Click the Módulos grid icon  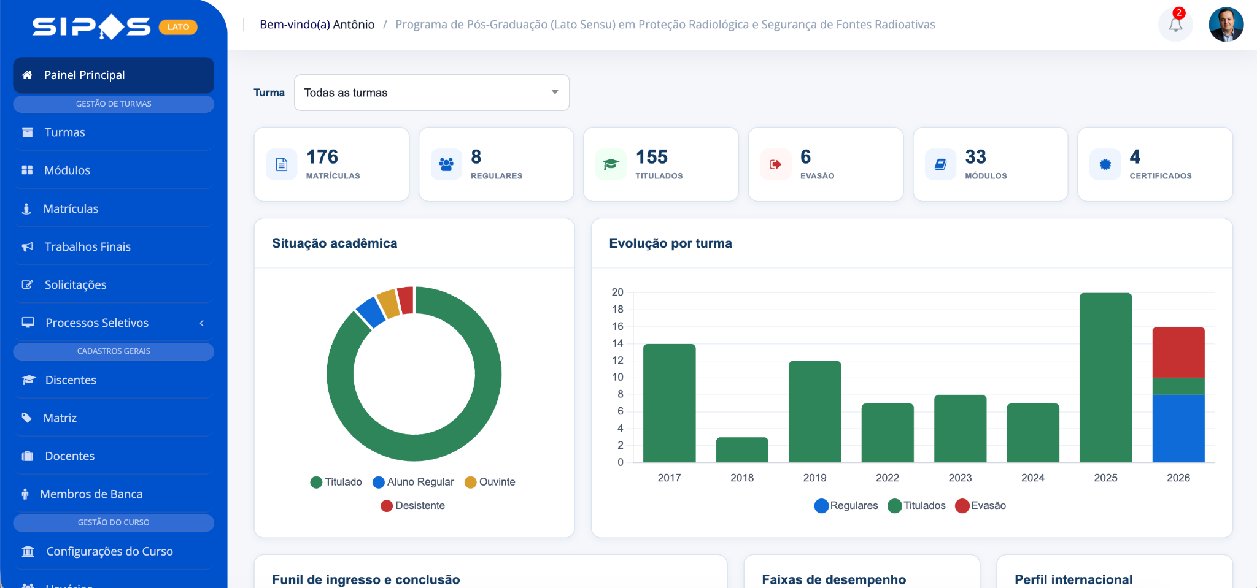click(27, 170)
